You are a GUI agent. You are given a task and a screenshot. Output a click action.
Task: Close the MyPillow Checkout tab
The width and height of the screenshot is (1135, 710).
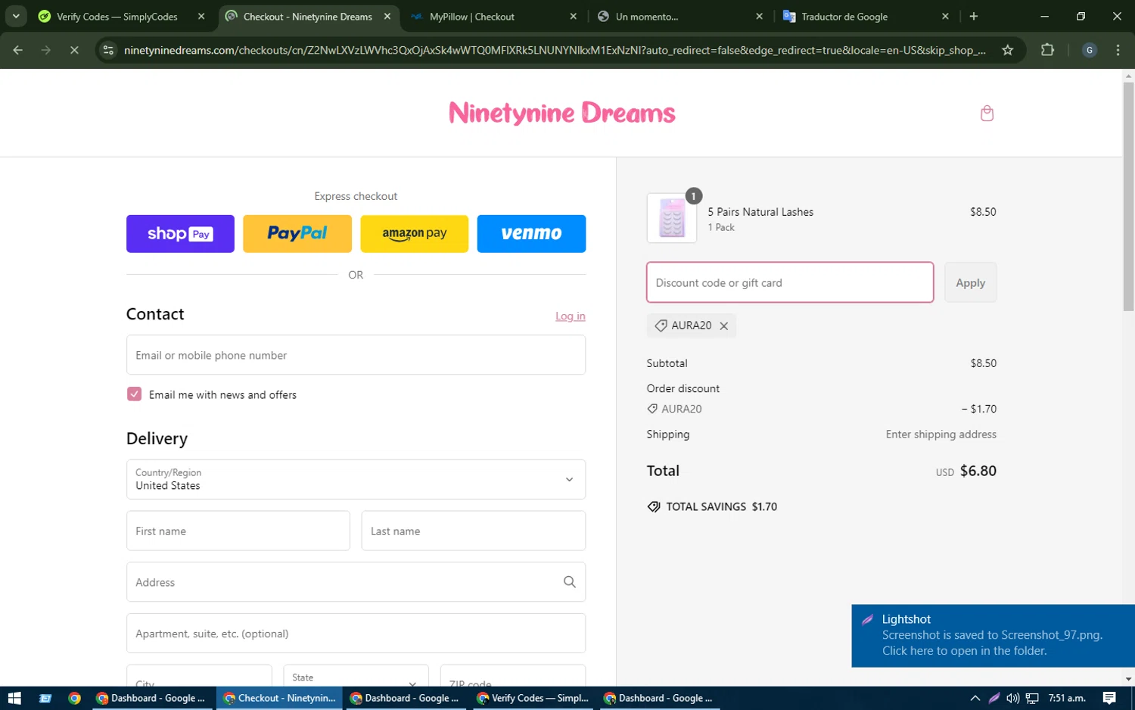(x=573, y=16)
